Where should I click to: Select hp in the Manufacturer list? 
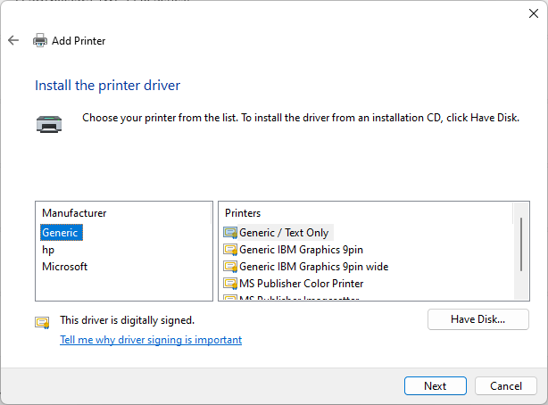click(x=48, y=250)
